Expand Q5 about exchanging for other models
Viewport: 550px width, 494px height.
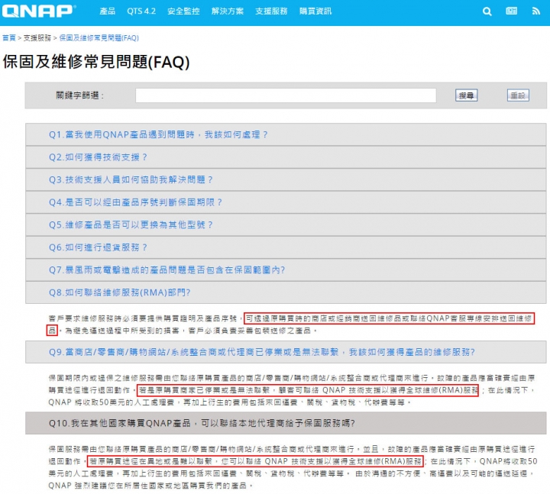coord(286,224)
